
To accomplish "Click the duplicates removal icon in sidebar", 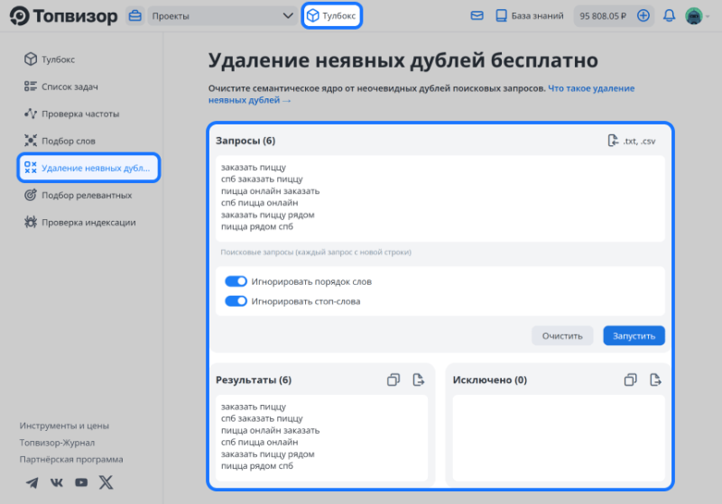I will pyautogui.click(x=31, y=168).
